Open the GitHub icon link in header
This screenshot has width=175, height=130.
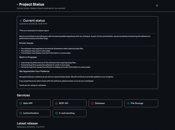[x=157, y=6]
